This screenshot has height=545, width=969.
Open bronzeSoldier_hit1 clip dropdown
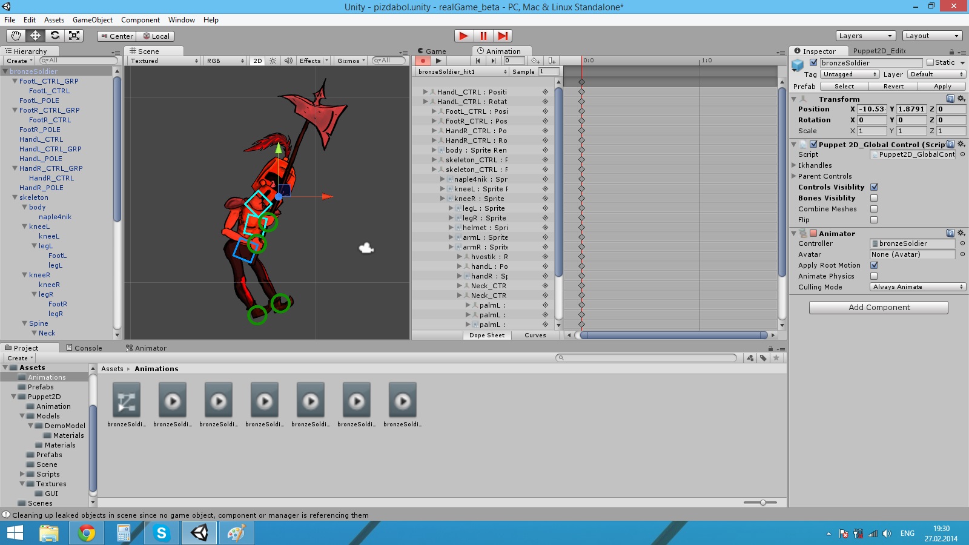point(462,71)
